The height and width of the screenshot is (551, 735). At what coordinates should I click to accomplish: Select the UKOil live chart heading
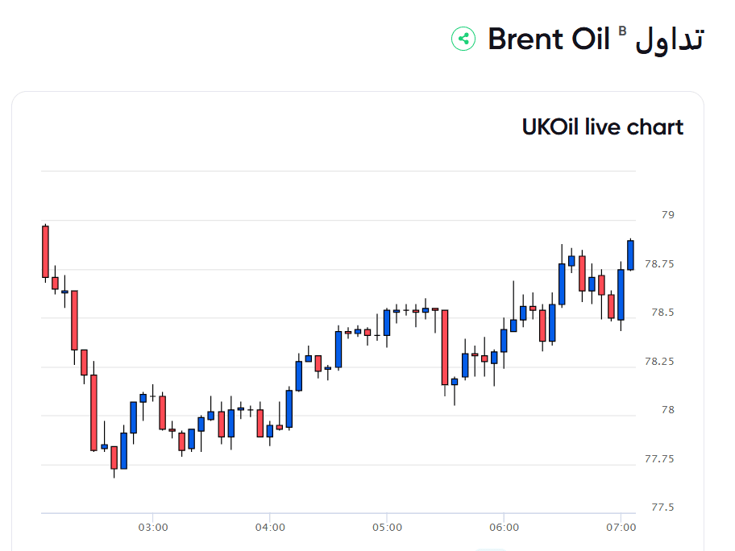point(603,127)
